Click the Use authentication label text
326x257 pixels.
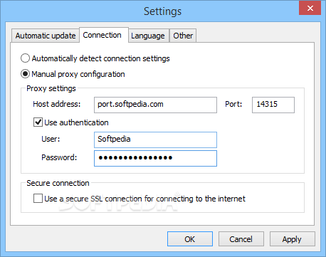click(76, 122)
